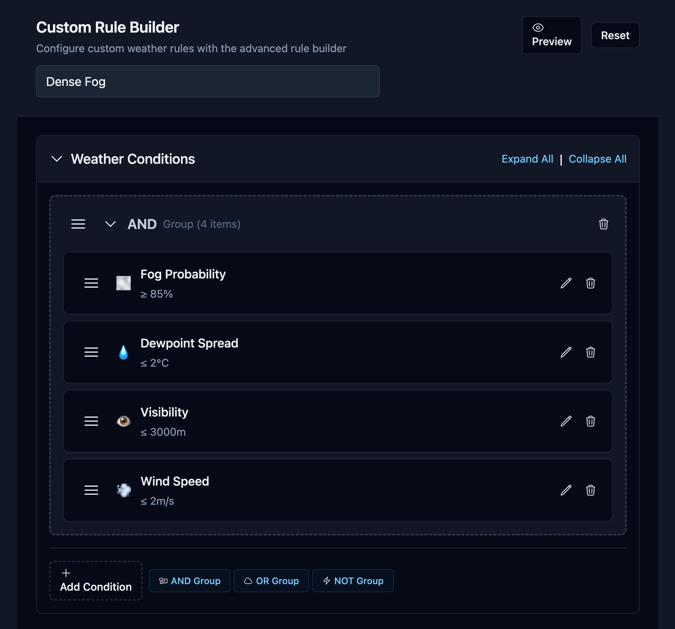
Task: Add a NOT Group
Action: click(x=353, y=581)
